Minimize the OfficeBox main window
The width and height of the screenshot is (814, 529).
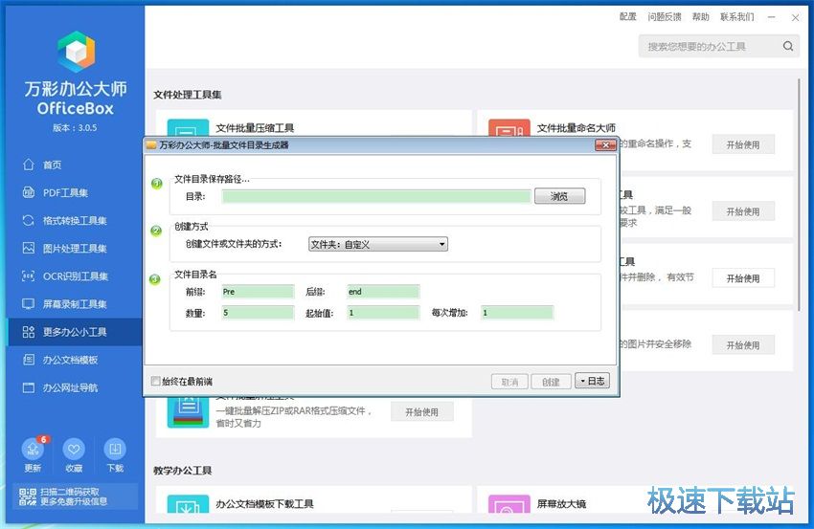[x=772, y=17]
